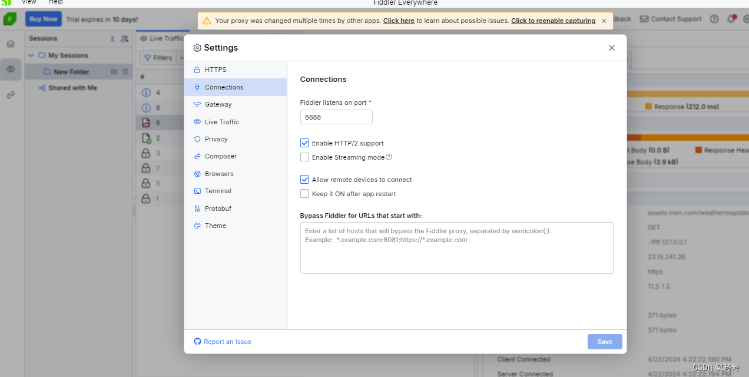Click the import sessions icon
The width and height of the screenshot is (749, 377).
[112, 38]
